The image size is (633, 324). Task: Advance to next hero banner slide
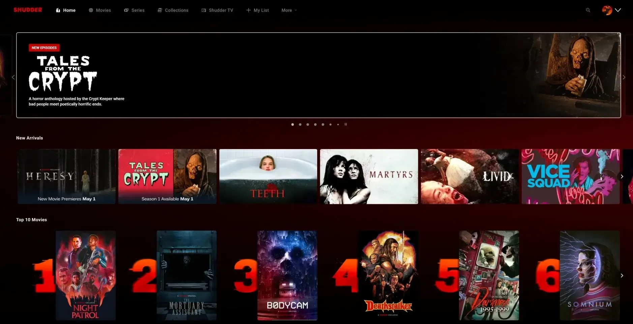(624, 77)
